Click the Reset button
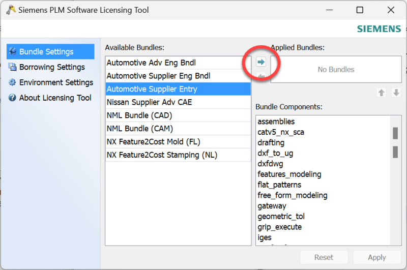407x270 pixels. (324, 257)
